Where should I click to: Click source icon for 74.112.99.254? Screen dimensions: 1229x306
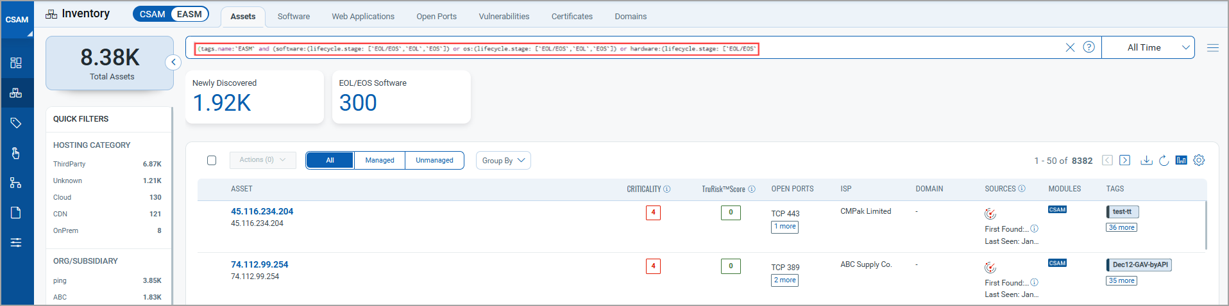[990, 268]
